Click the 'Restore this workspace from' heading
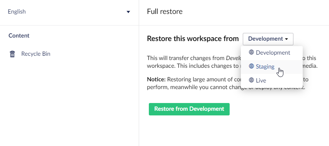This screenshot has width=329, height=146. point(193,39)
